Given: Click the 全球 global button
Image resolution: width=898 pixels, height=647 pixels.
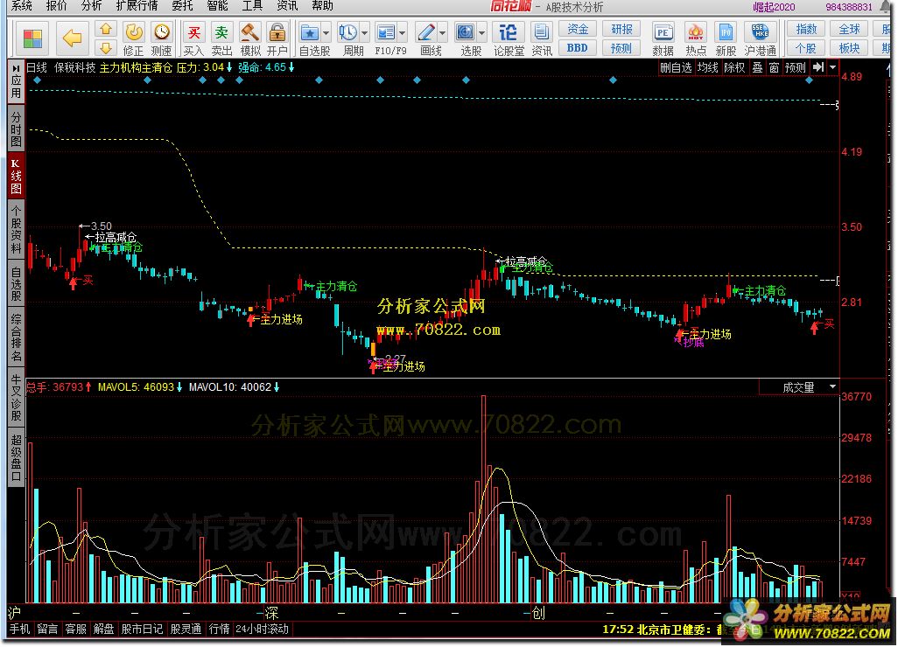Looking at the screenshot, I should click(x=849, y=29).
